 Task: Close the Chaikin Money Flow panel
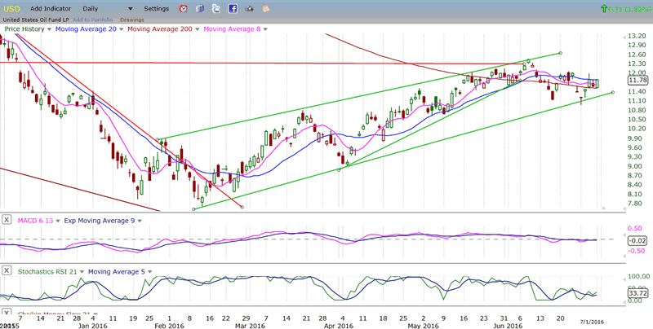pos(7,314)
